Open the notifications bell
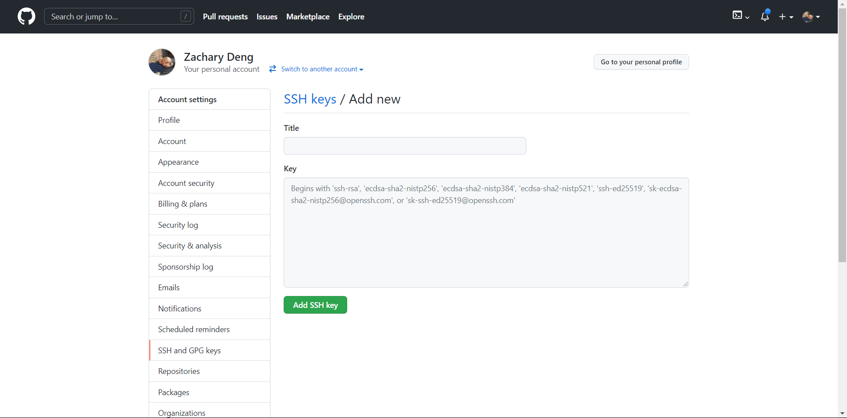The width and height of the screenshot is (847, 418). 765,17
